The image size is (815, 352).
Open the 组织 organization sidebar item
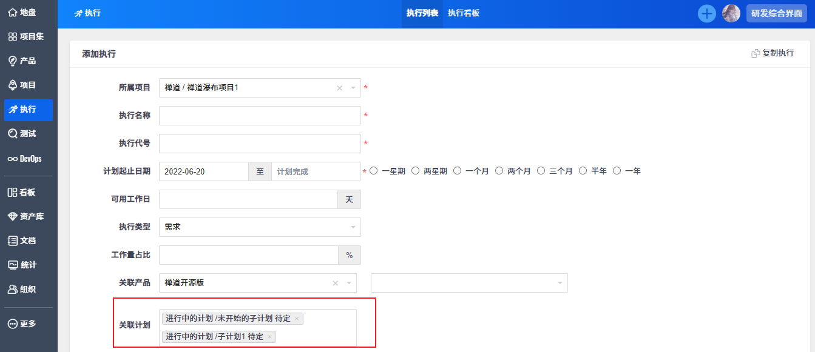pos(29,289)
